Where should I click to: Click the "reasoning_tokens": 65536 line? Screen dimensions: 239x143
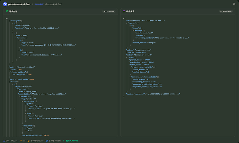(144, 82)
